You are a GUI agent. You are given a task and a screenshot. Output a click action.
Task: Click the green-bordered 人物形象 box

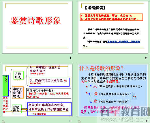18,75
